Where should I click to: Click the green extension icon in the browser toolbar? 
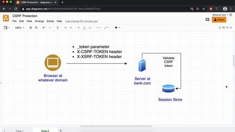click(217, 9)
